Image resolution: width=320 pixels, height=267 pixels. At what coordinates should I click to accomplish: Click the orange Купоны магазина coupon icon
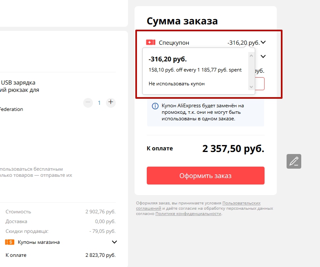coord(10,242)
